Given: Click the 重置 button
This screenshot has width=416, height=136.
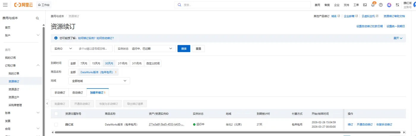Looking at the screenshot, I should [x=198, y=48].
